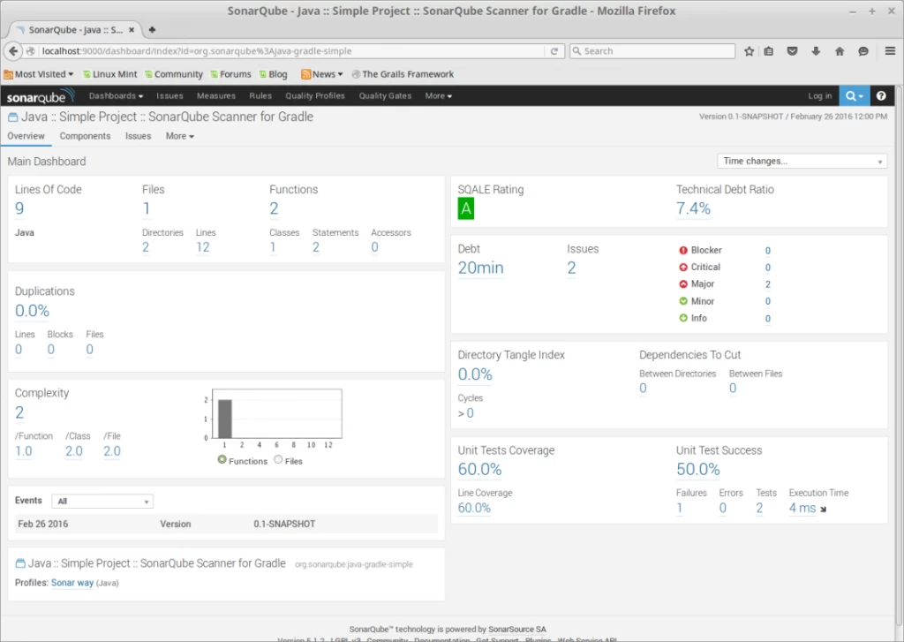The width and height of the screenshot is (904, 642).
Task: Open Measures in the top navigation
Action: click(216, 95)
